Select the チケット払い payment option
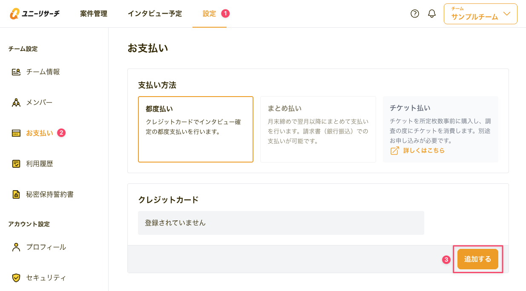The height and width of the screenshot is (291, 526). pyautogui.click(x=440, y=123)
